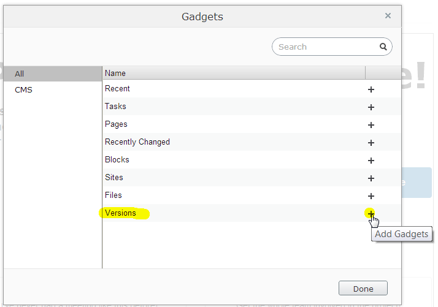Click the search magnifier icon
Image resolution: width=438 pixels, height=307 pixels.
pos(383,47)
